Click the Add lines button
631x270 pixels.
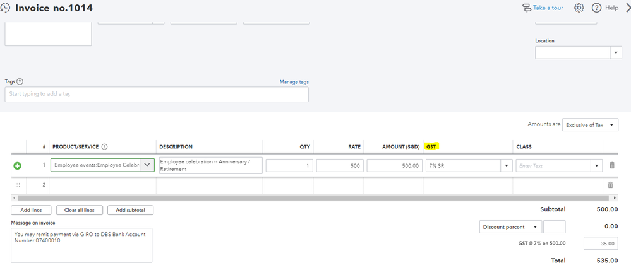click(x=31, y=210)
